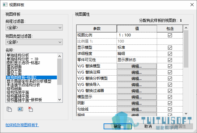The width and height of the screenshot is (197, 133).
Task: Click 编辑 button for 阴影
Action: click(137, 103)
